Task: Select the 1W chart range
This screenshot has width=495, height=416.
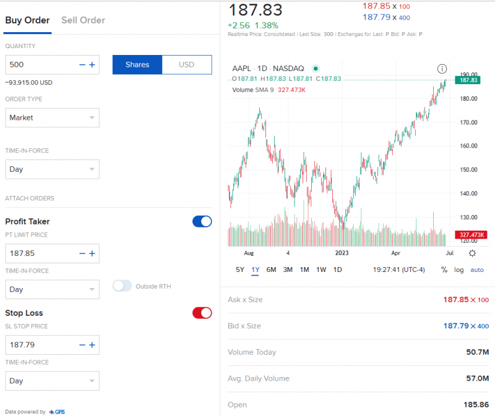Action: point(321,270)
